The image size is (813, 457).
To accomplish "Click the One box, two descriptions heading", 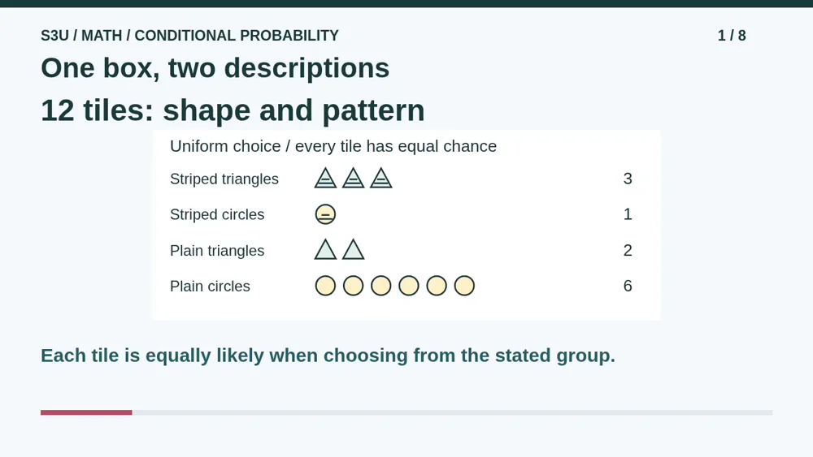I will coord(215,68).
